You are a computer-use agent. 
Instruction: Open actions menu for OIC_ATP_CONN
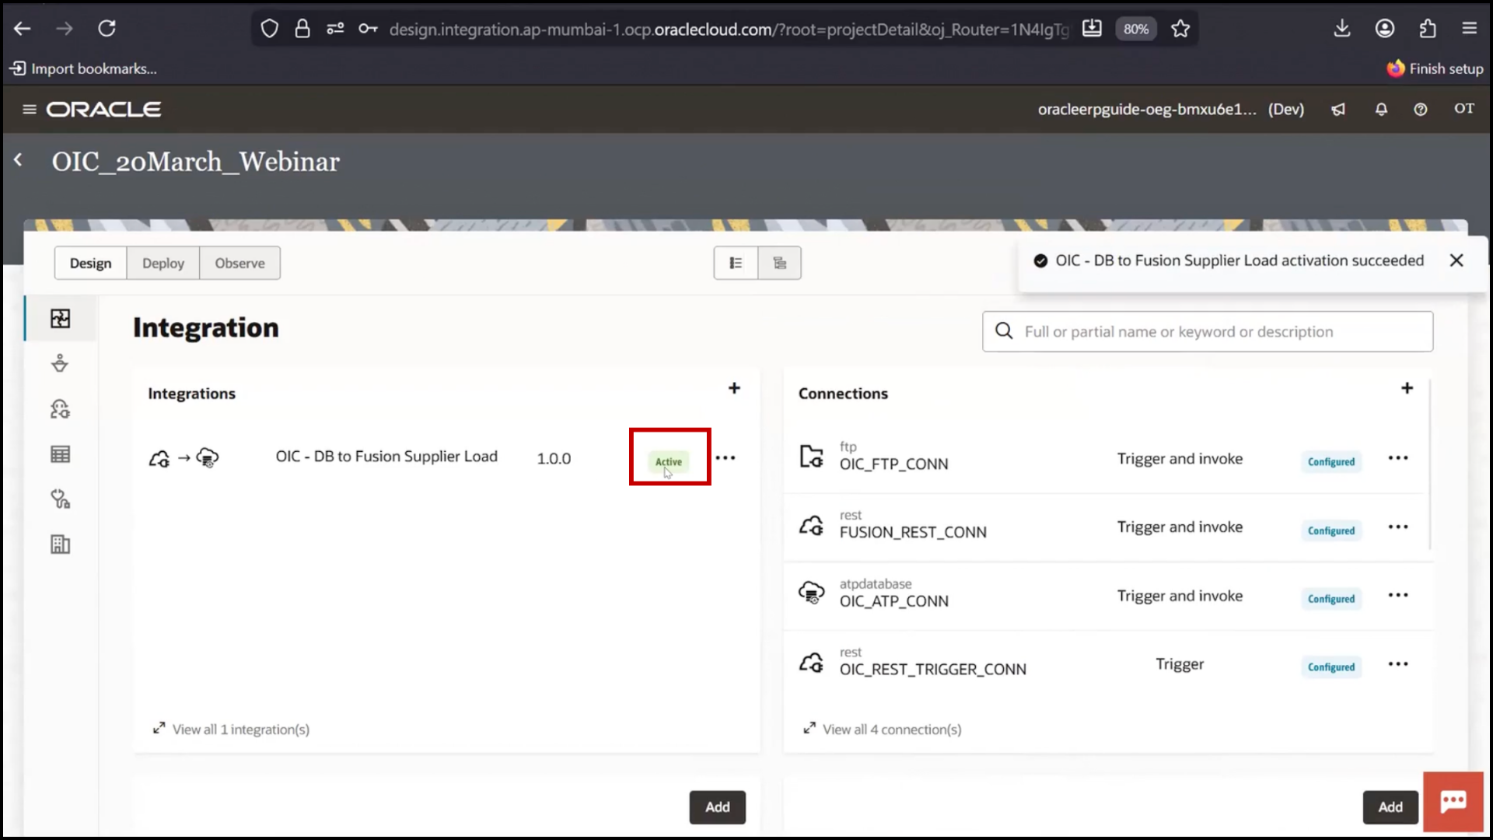(1398, 595)
